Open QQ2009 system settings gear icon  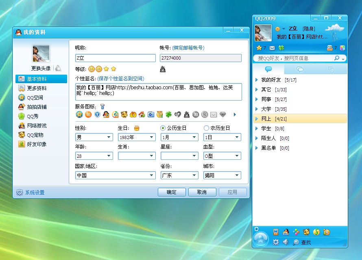(x=276, y=242)
